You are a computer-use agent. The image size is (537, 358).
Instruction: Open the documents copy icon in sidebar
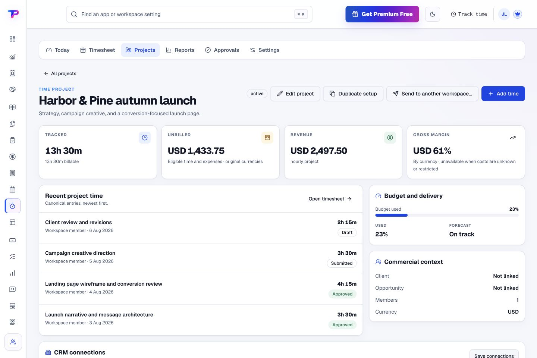click(x=12, y=124)
